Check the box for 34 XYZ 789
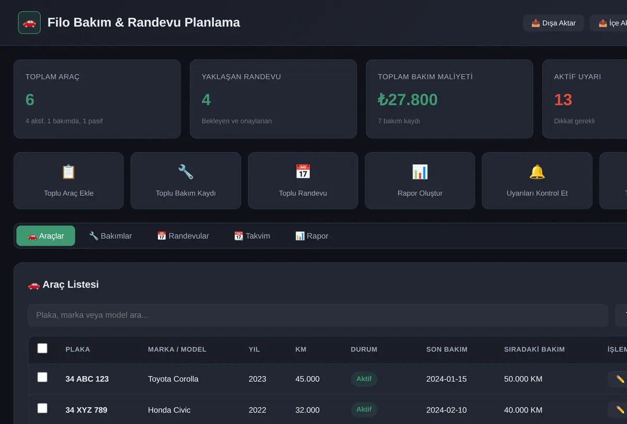This screenshot has height=424, width=627. tap(42, 408)
